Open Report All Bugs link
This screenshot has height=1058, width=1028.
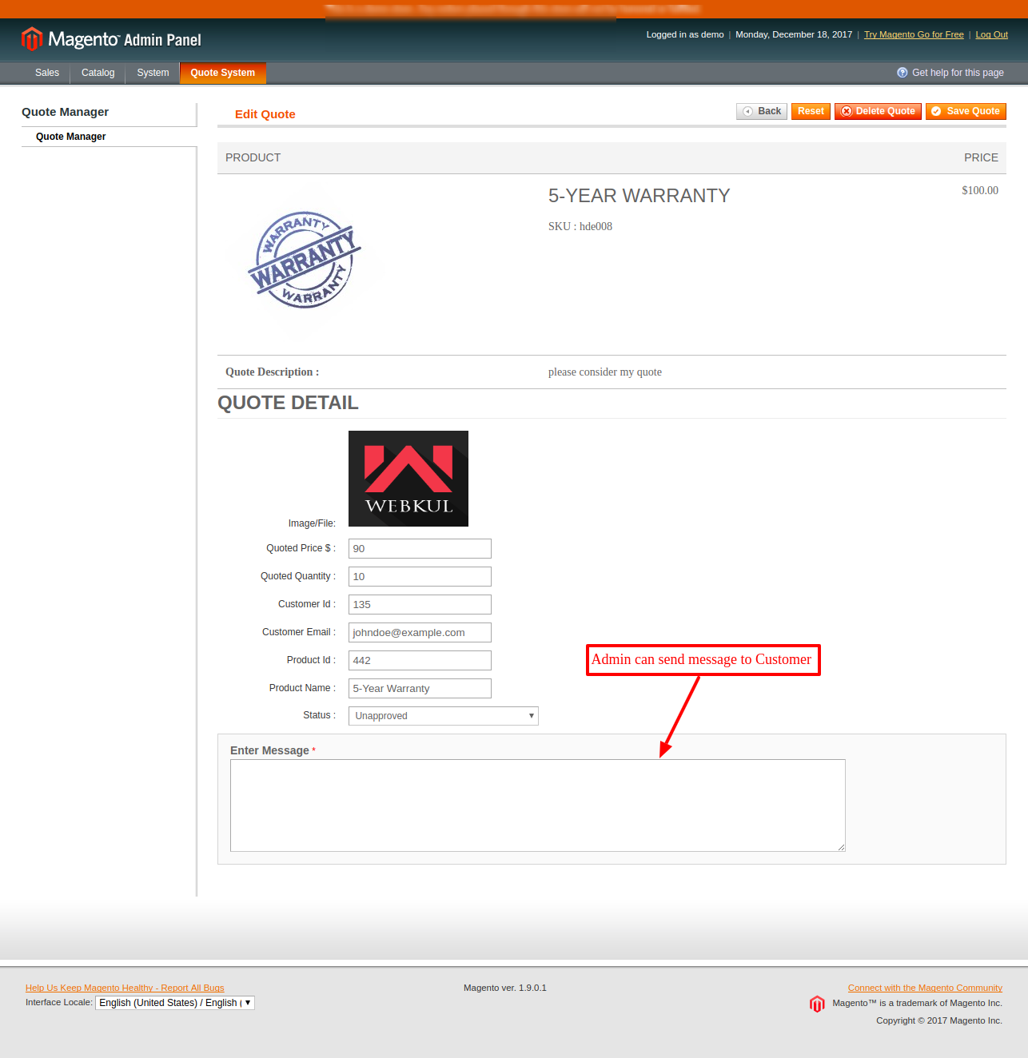[x=125, y=988]
